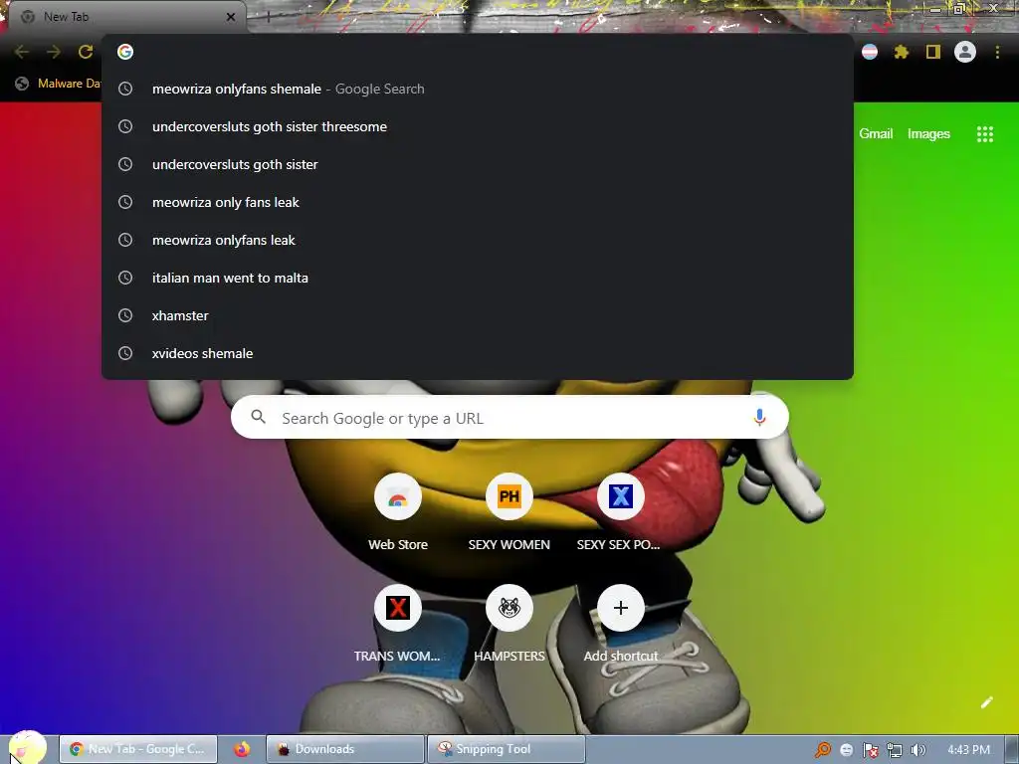Open the blue X shortcut tile
1019x764 pixels.
tap(621, 497)
